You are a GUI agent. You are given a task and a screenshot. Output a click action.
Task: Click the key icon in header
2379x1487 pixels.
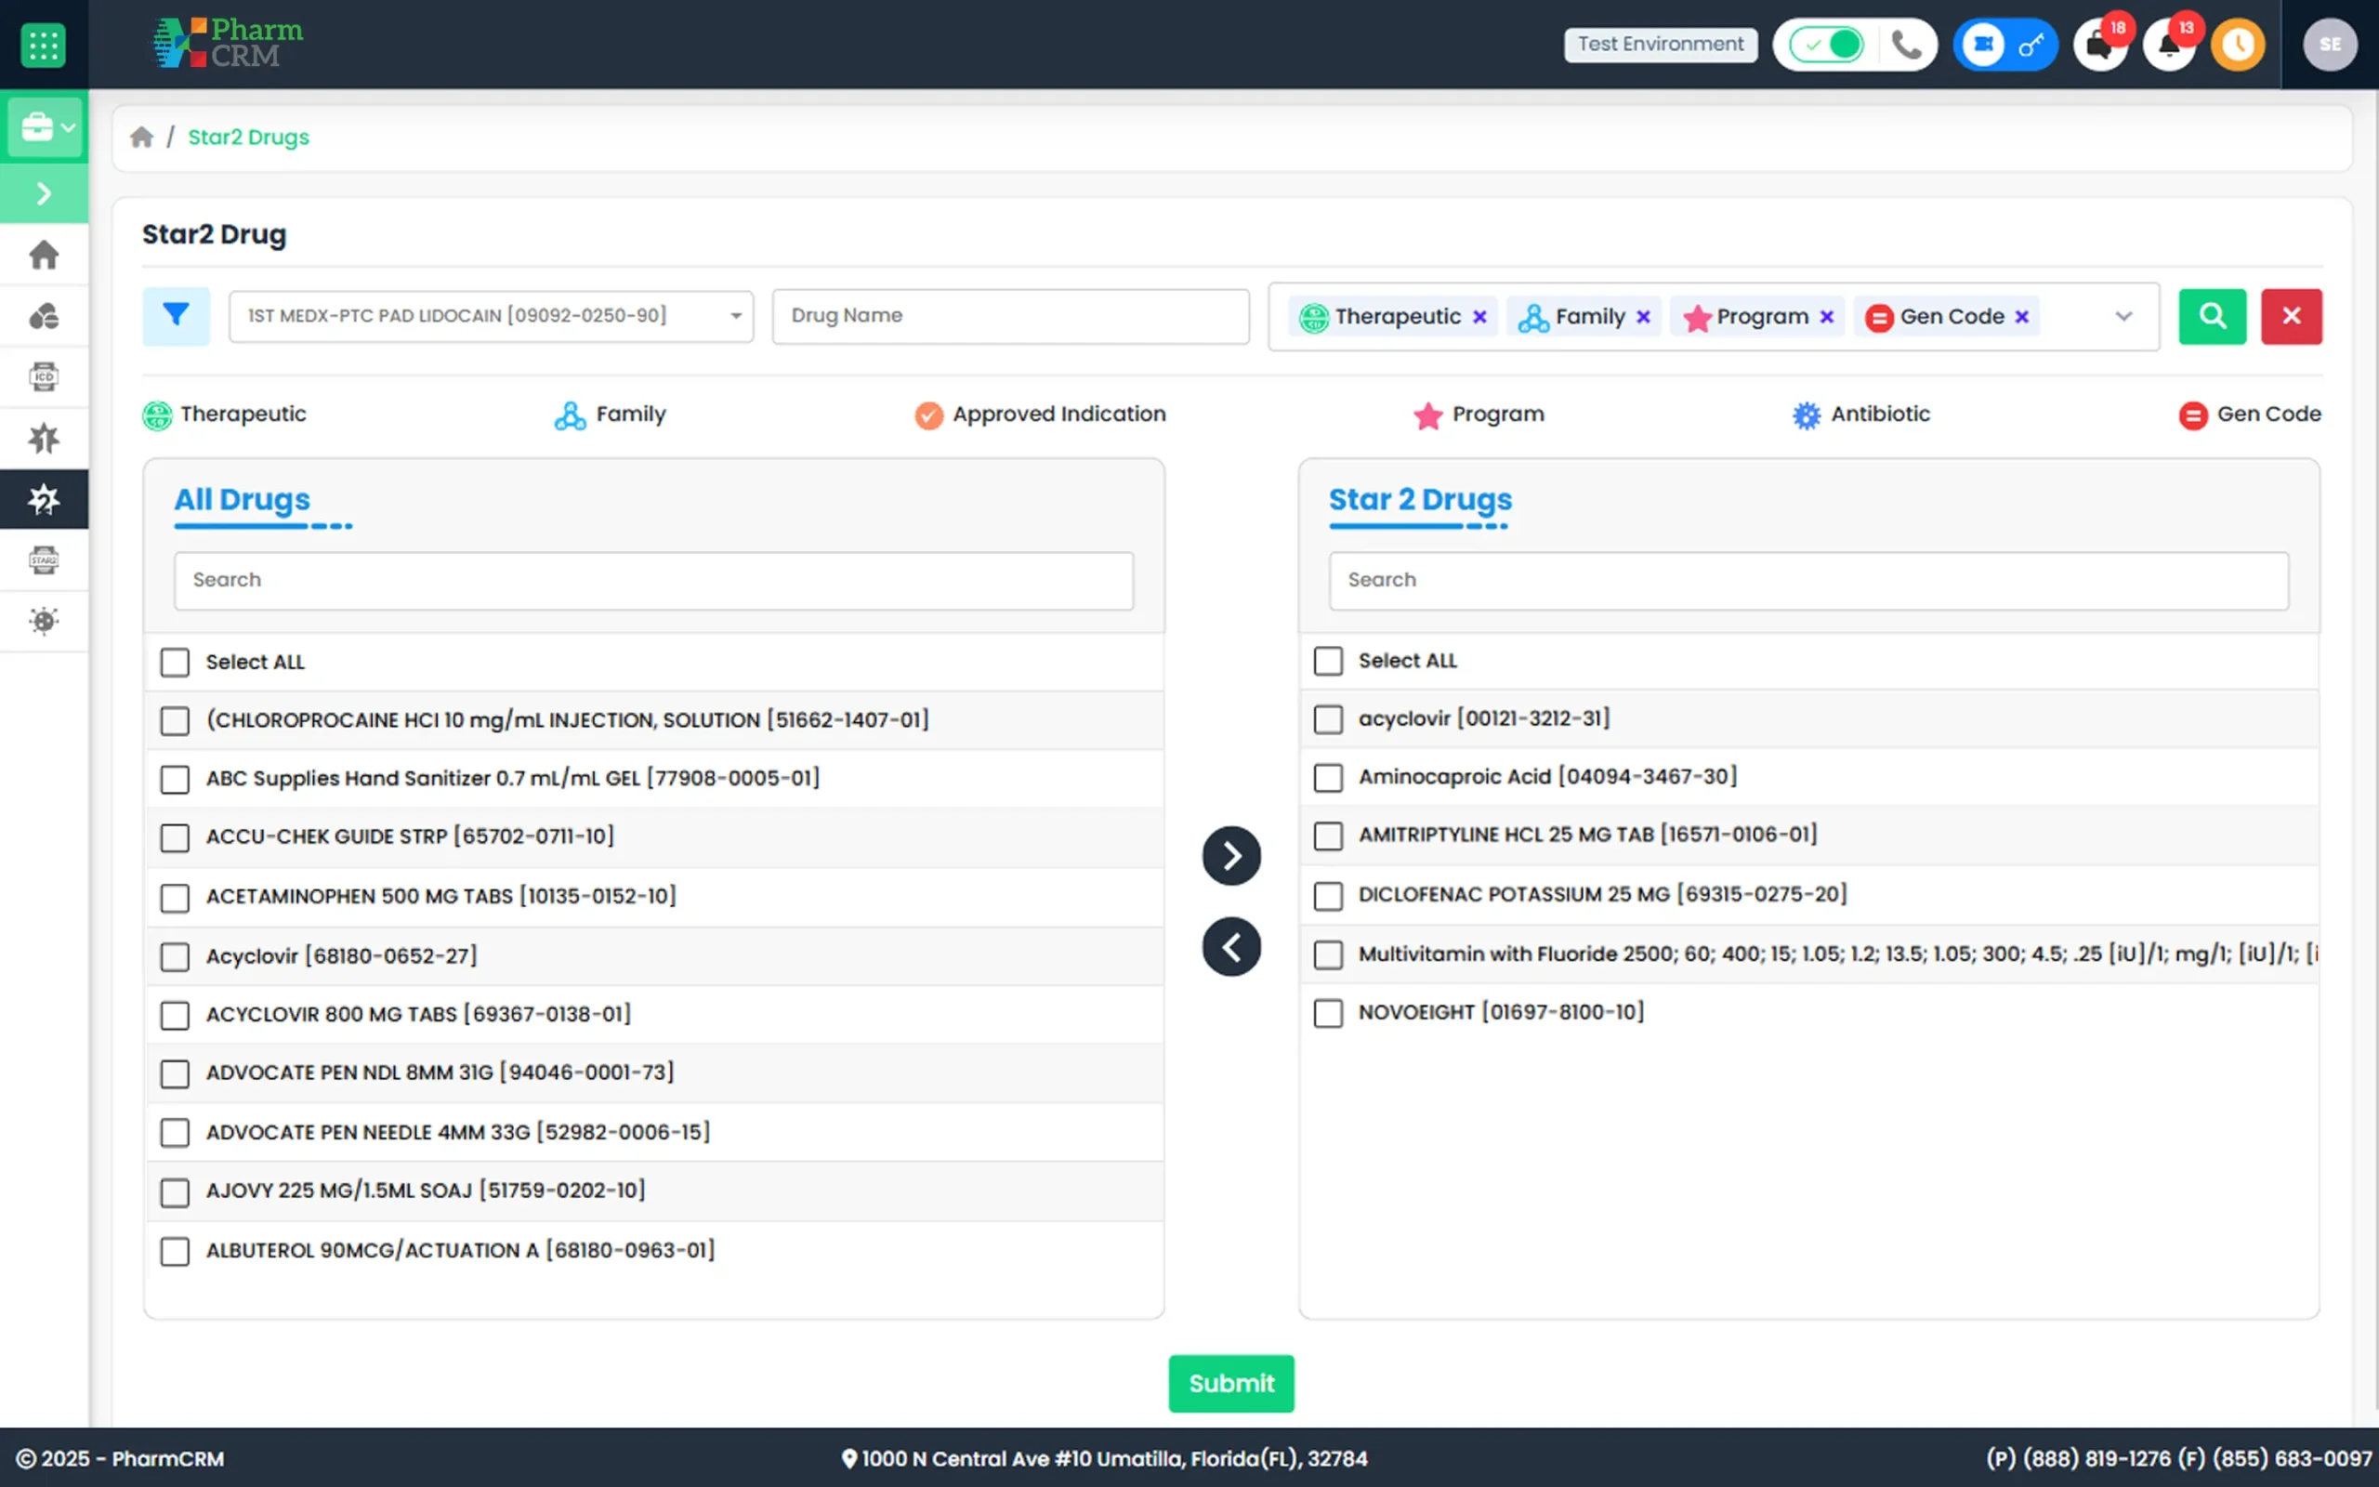click(2031, 46)
